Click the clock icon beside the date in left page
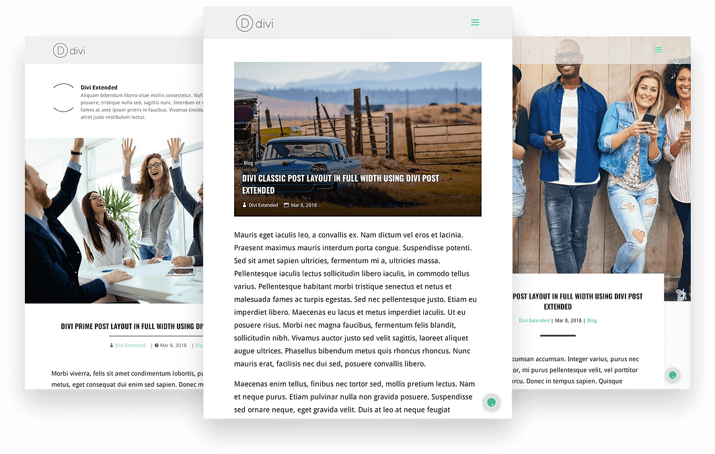 point(157,346)
